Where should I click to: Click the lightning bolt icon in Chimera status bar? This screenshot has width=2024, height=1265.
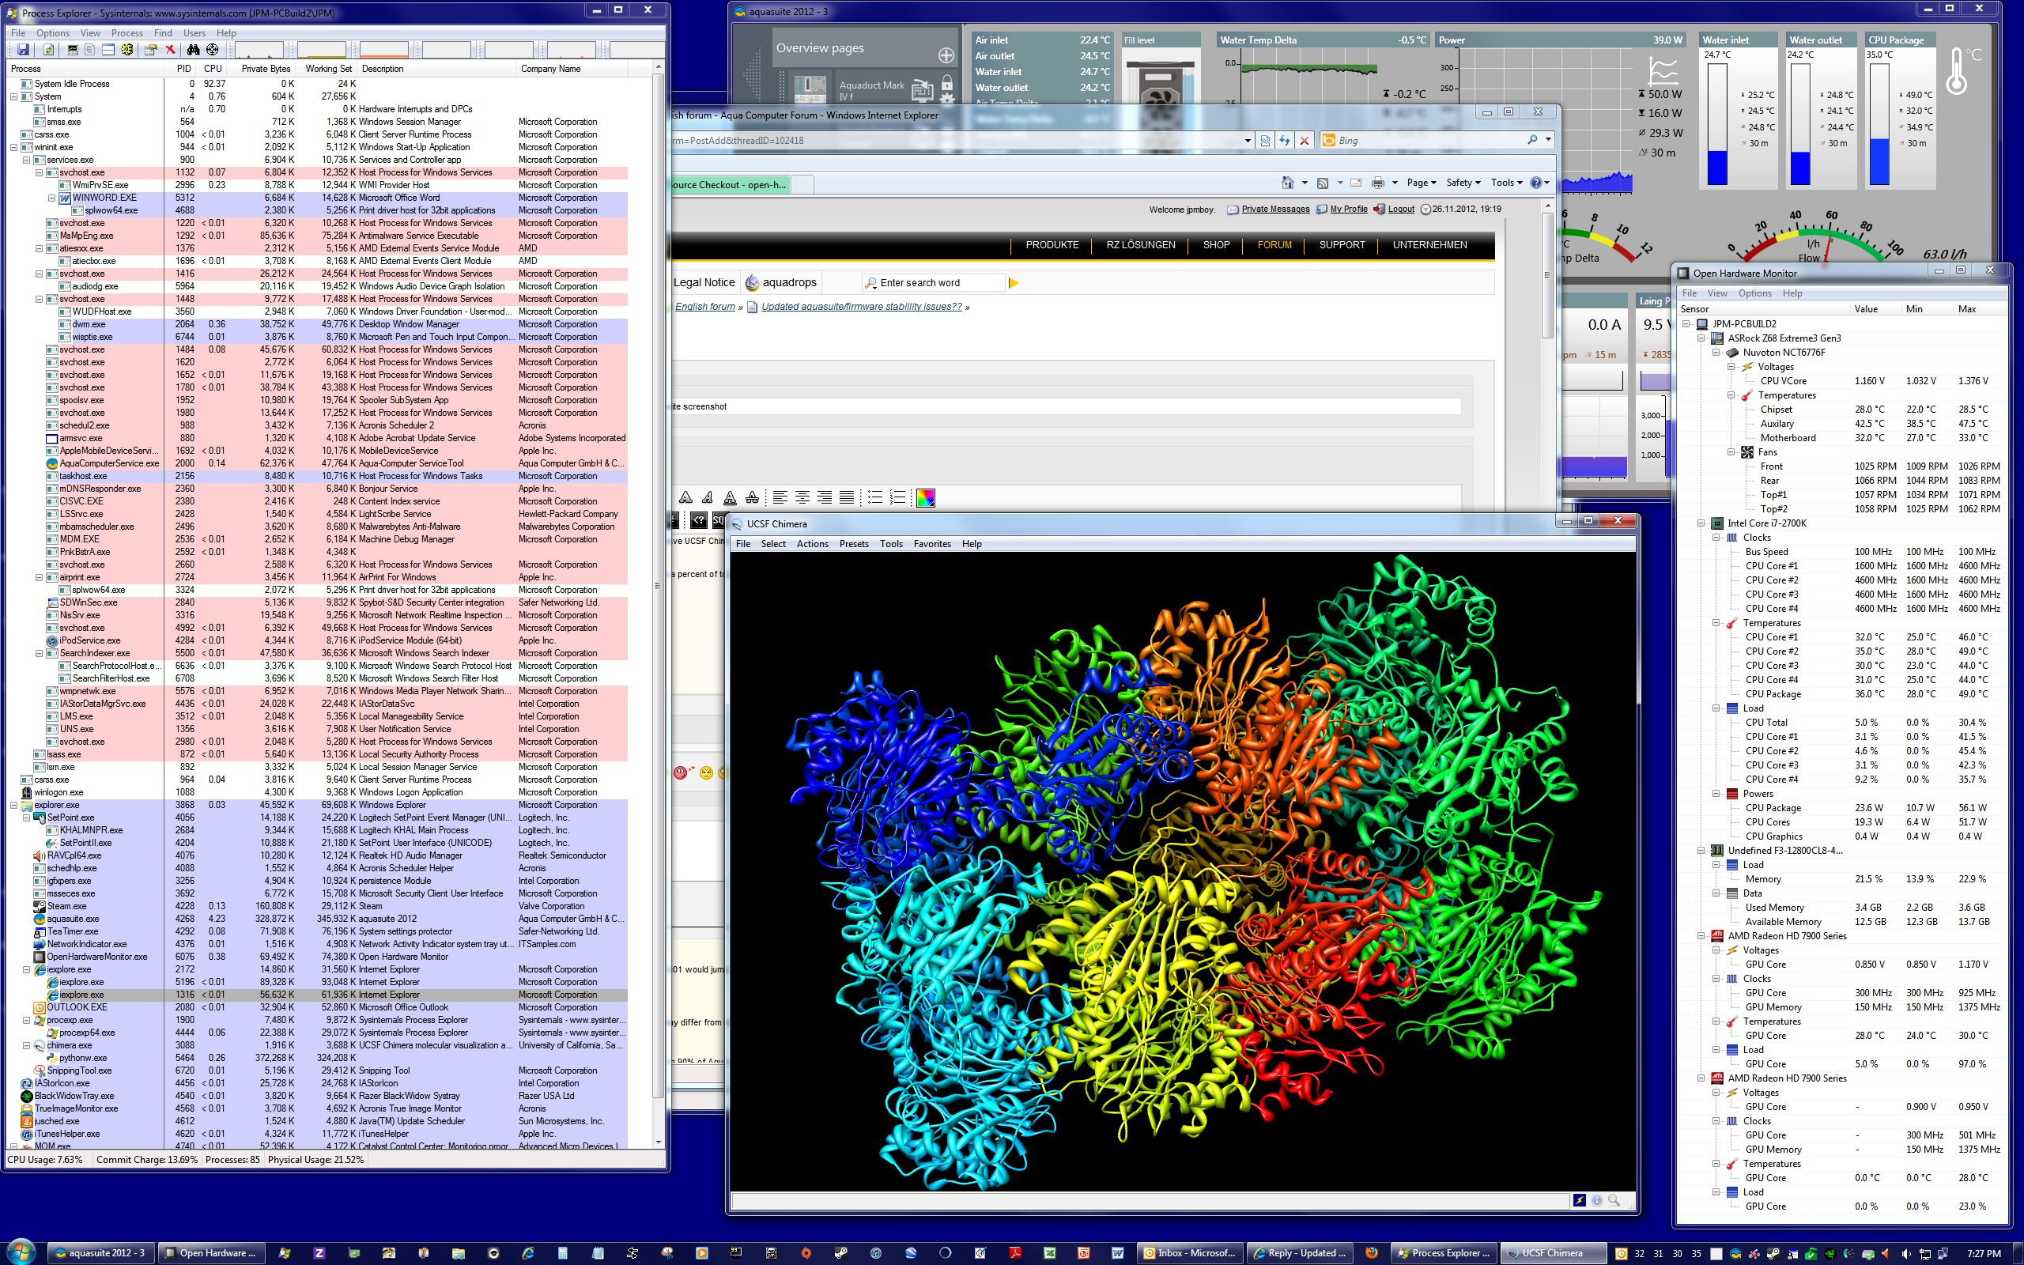1579,1201
